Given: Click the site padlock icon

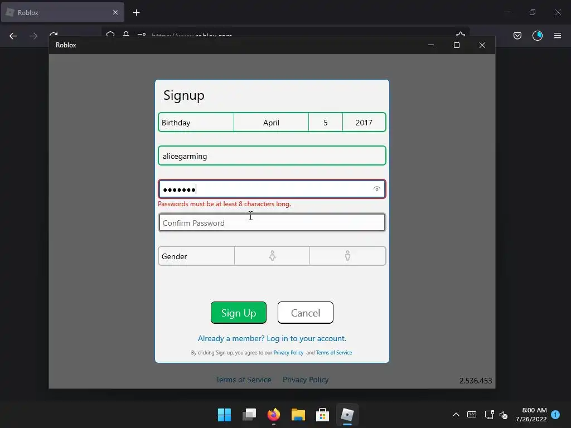Looking at the screenshot, I should click(x=126, y=35).
